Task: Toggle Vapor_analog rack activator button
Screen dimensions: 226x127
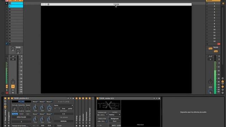Action: [x=5, y=98]
